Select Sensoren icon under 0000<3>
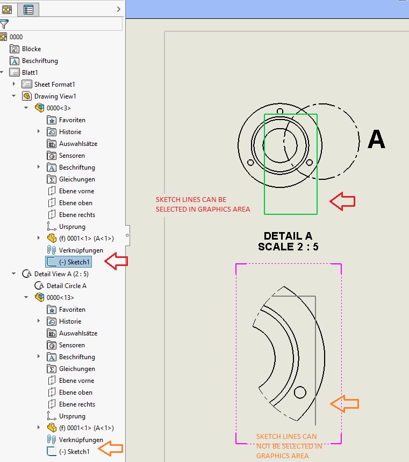409x462 pixels. point(52,155)
